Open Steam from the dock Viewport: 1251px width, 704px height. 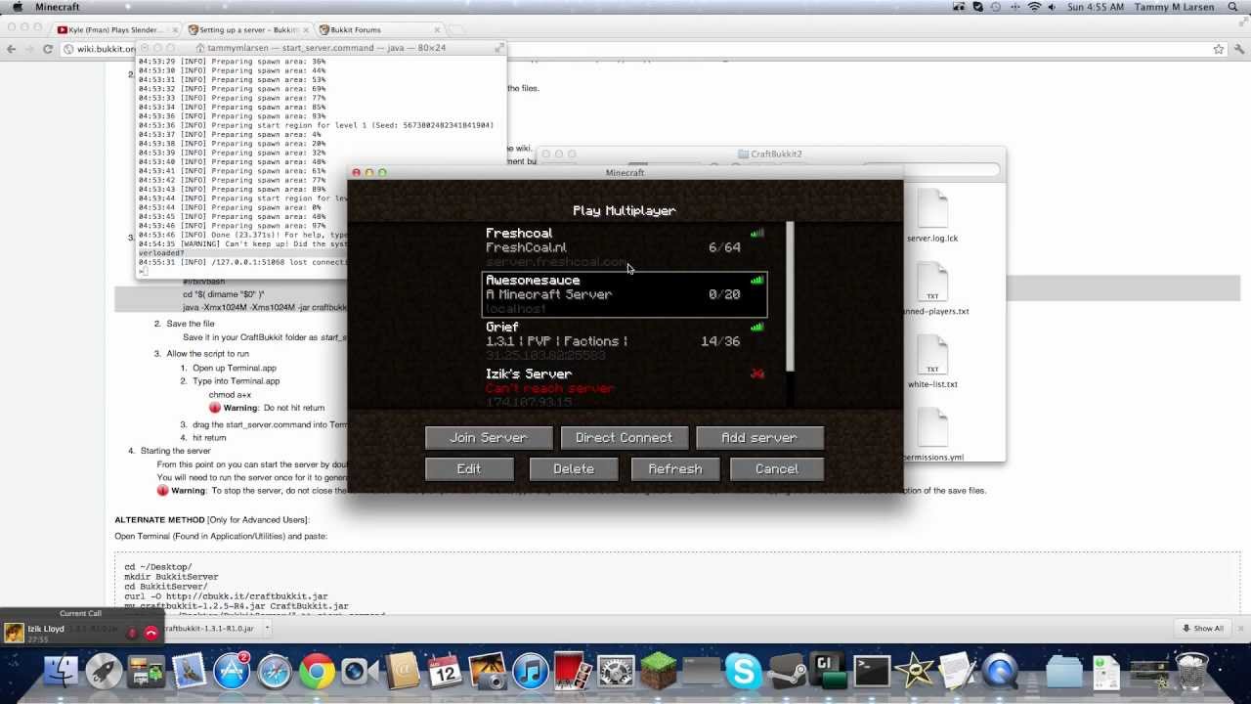click(x=787, y=672)
